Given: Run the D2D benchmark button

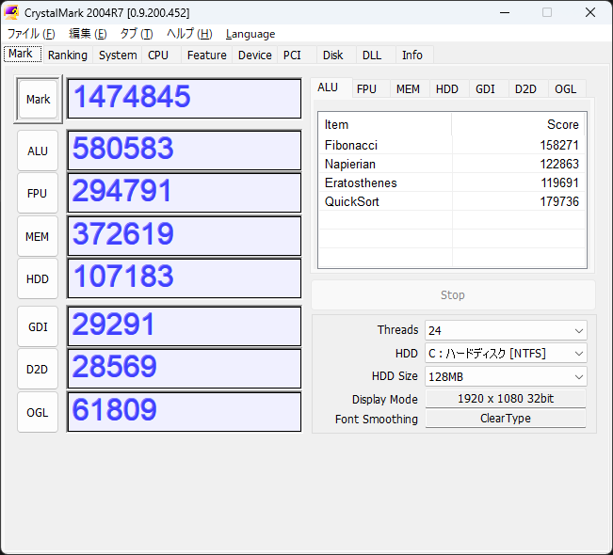Looking at the screenshot, I should (38, 369).
